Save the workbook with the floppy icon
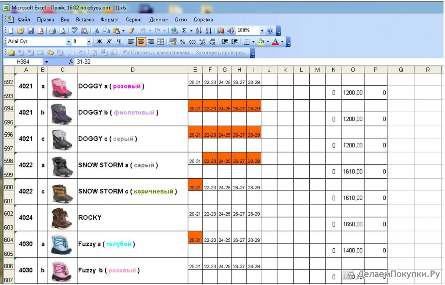The image size is (445, 285). coord(31,31)
